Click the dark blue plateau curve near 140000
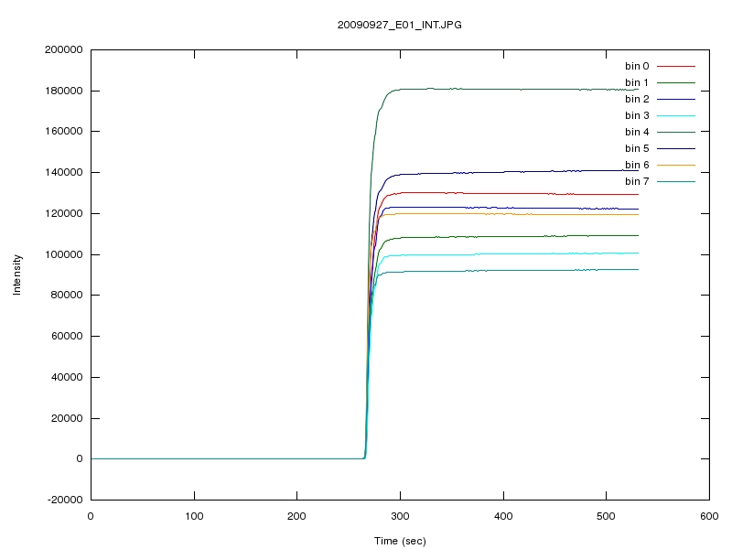732x549 pixels. point(513,172)
